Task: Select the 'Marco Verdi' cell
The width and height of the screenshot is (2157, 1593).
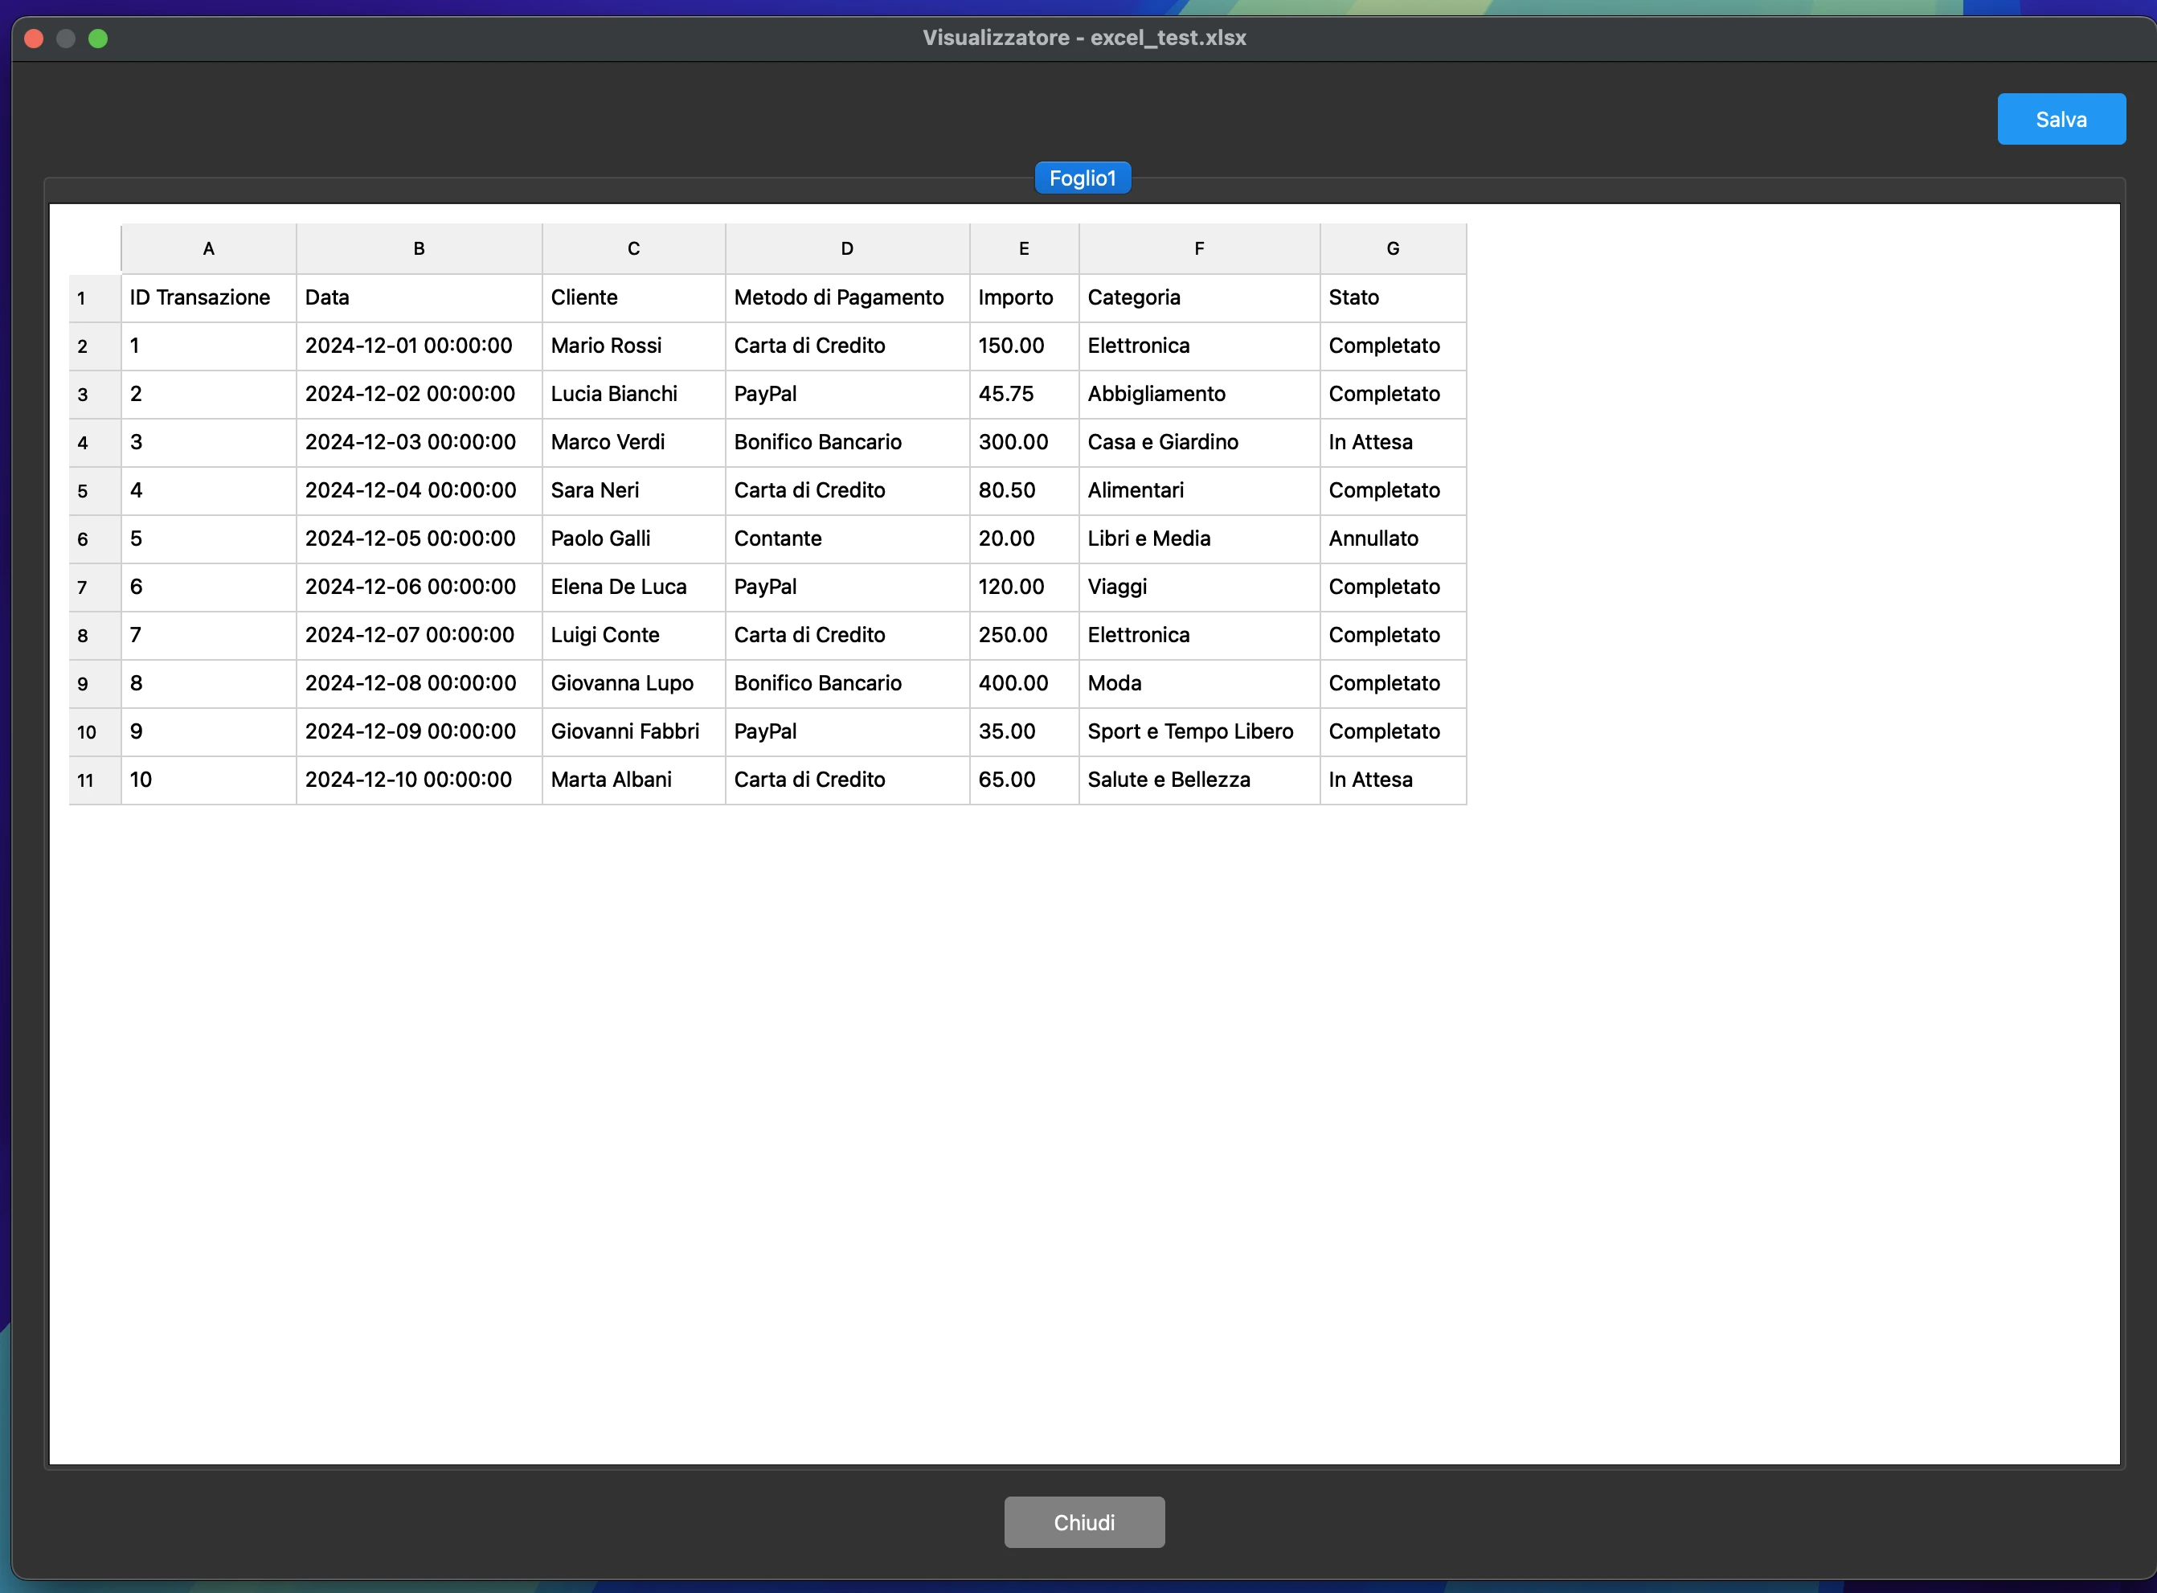Action: coord(633,441)
